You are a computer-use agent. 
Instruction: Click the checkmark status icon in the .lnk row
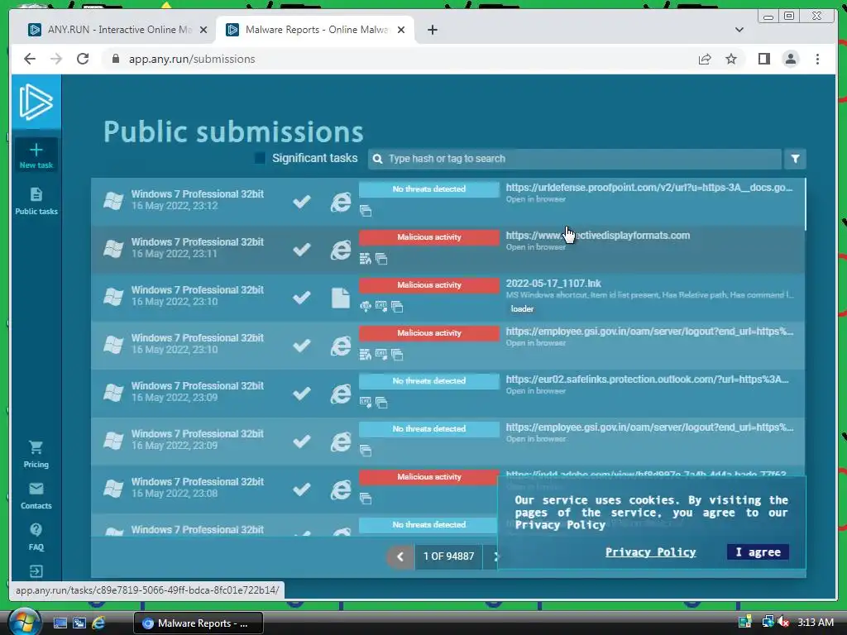point(301,298)
